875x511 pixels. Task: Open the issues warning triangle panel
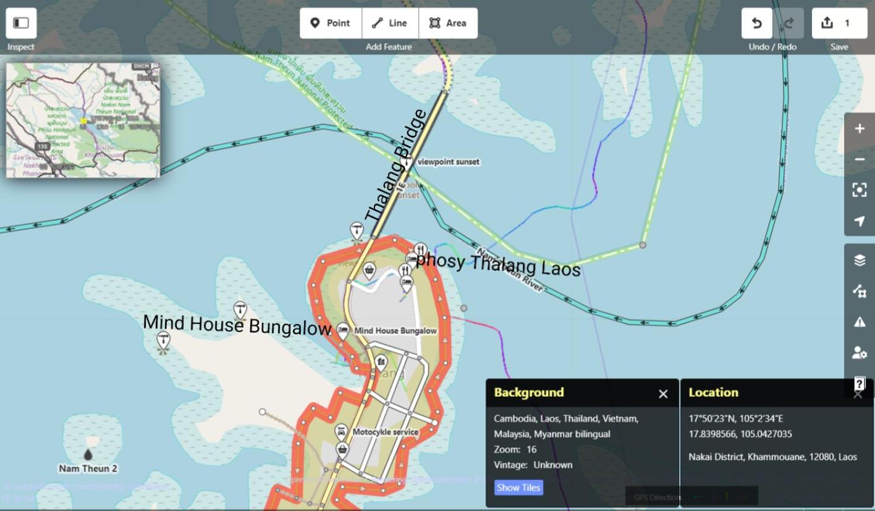coord(860,322)
